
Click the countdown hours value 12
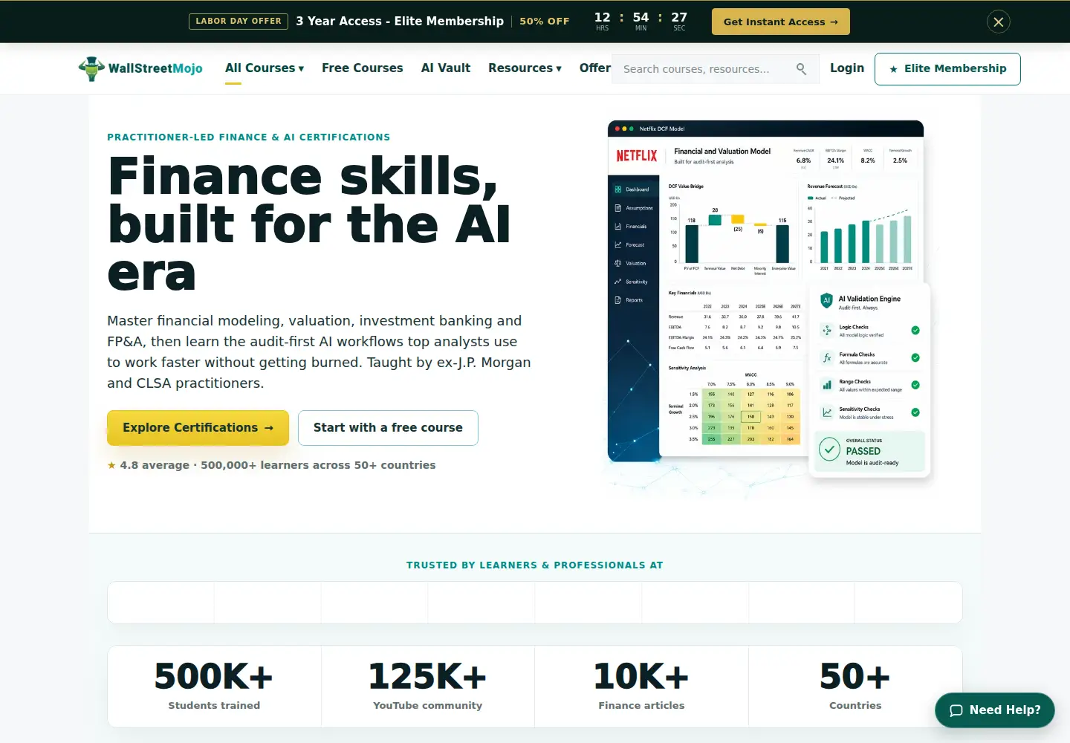pos(602,17)
